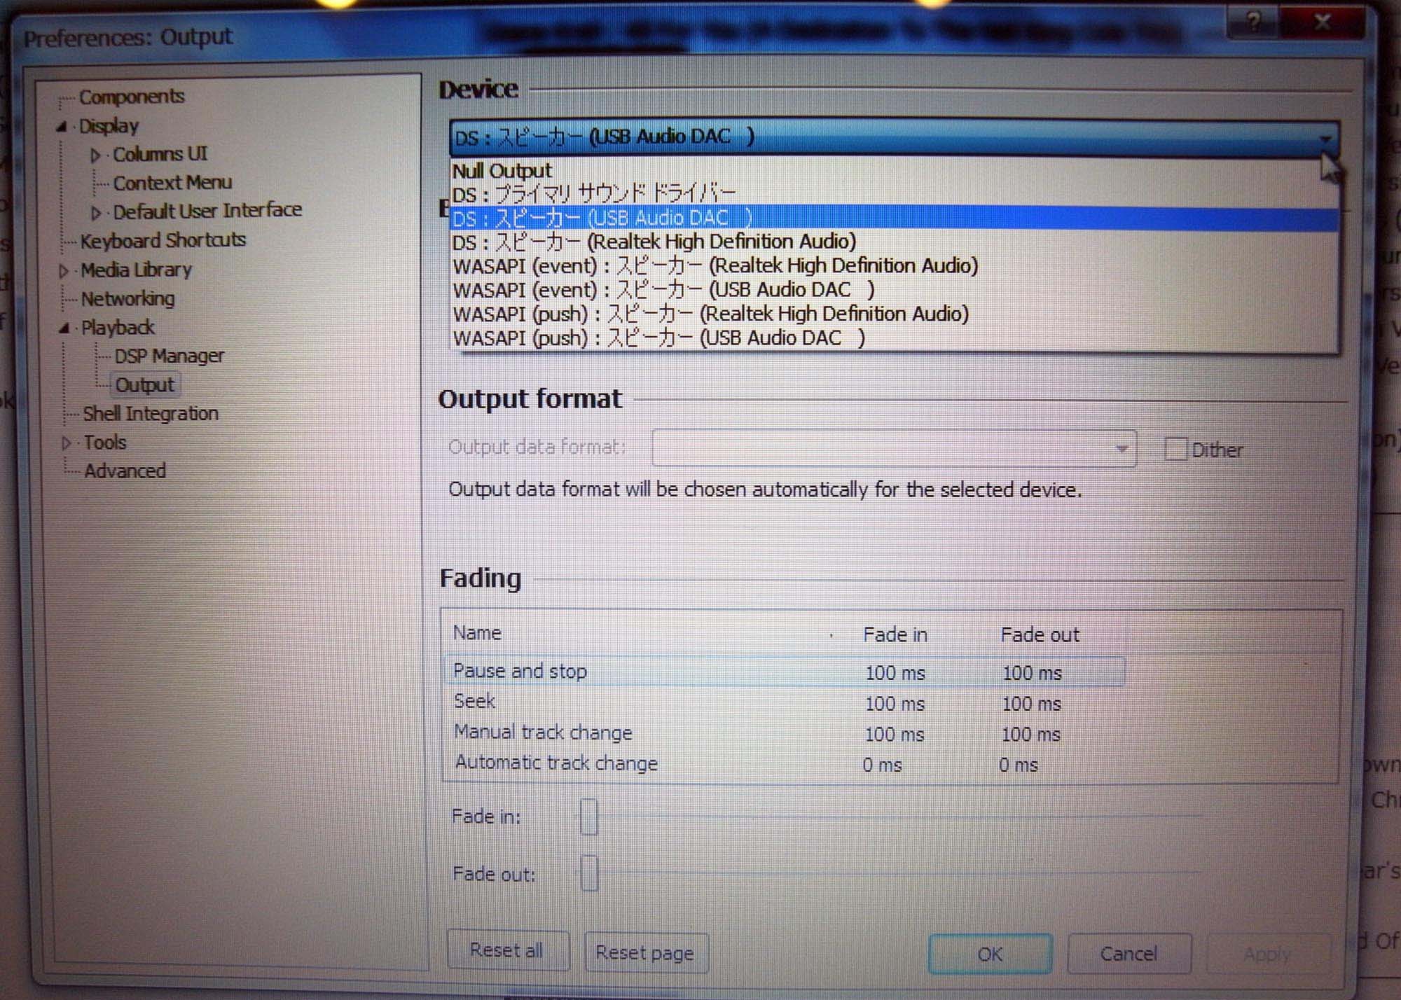Click the Fade in slider handle
The height and width of the screenshot is (1000, 1401).
(x=589, y=817)
